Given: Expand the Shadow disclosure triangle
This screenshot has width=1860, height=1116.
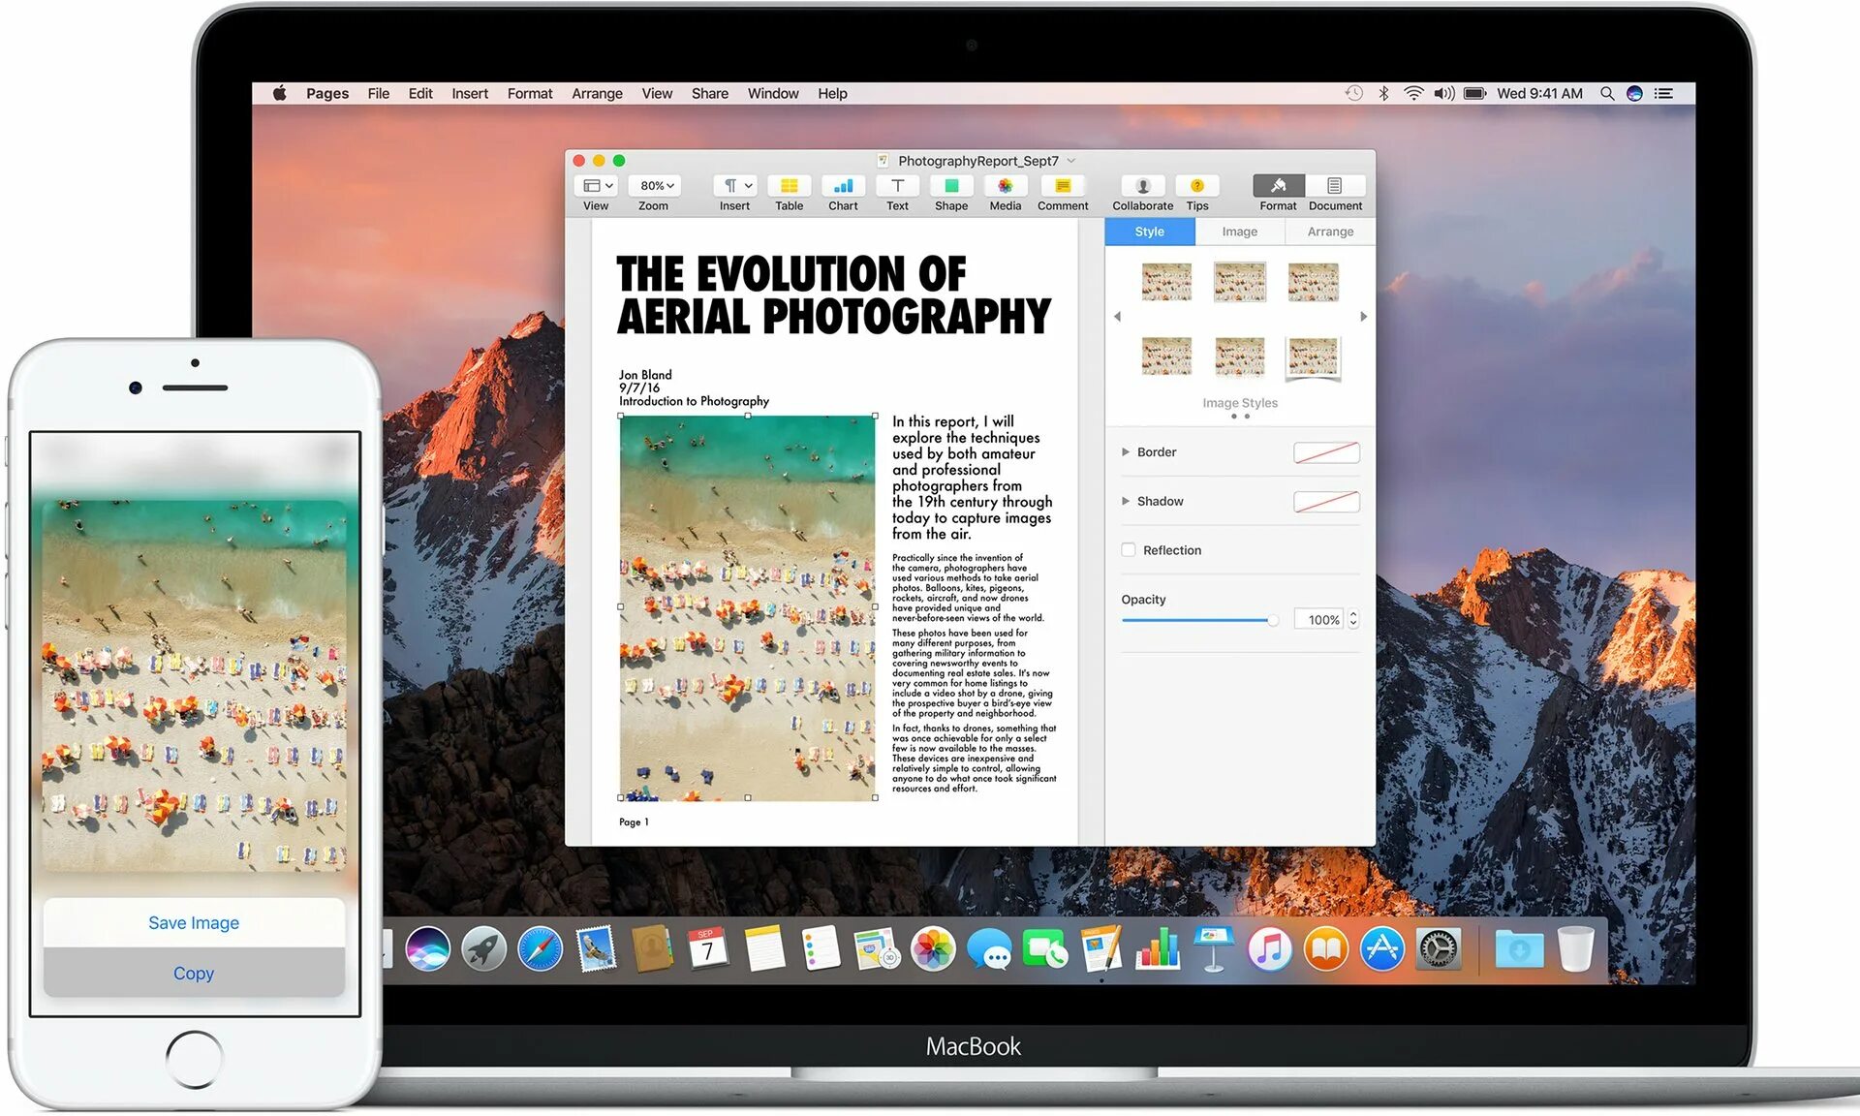Looking at the screenshot, I should [x=1126, y=502].
